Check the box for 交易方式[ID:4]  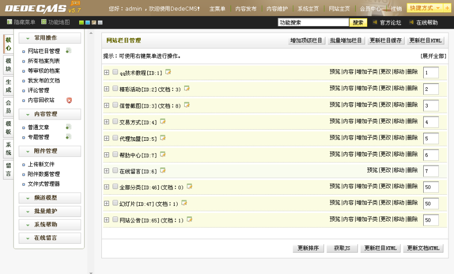click(x=115, y=122)
